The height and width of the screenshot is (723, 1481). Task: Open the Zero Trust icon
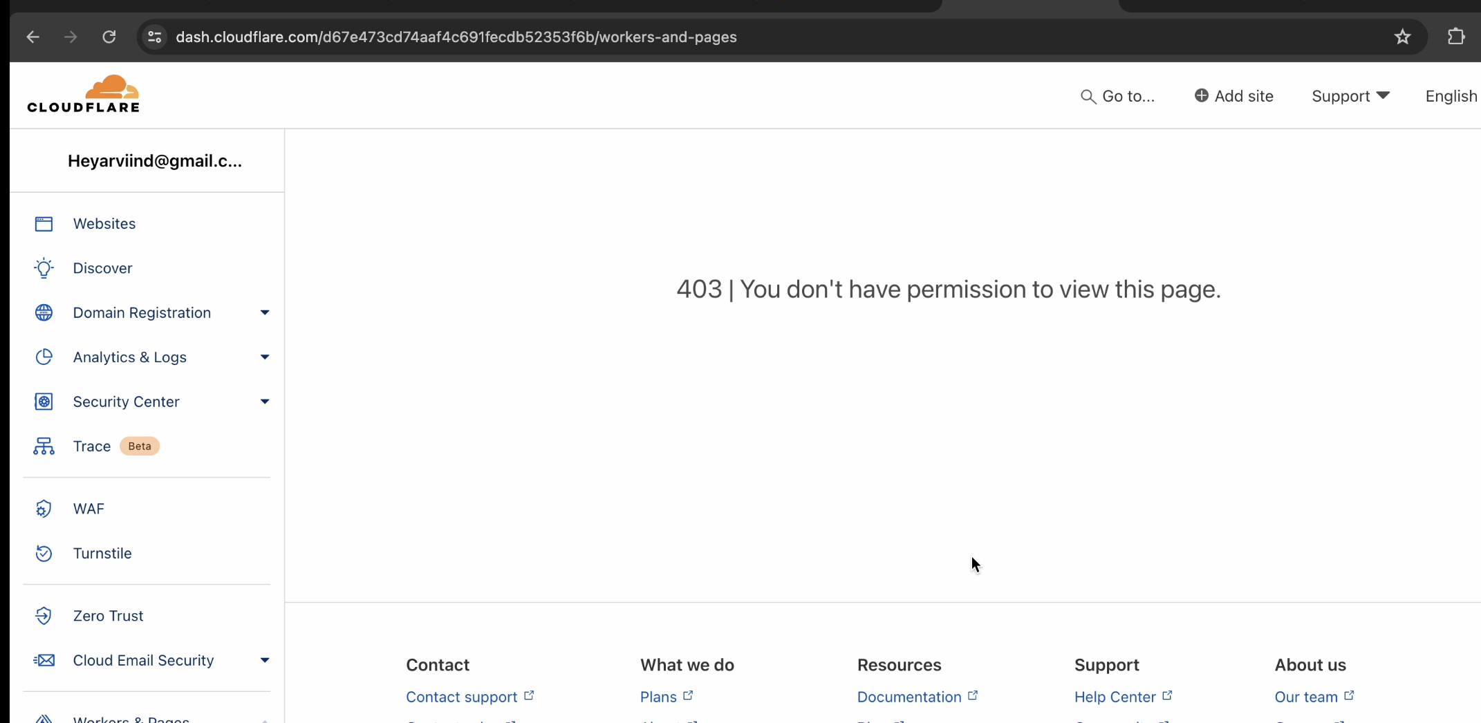(44, 616)
